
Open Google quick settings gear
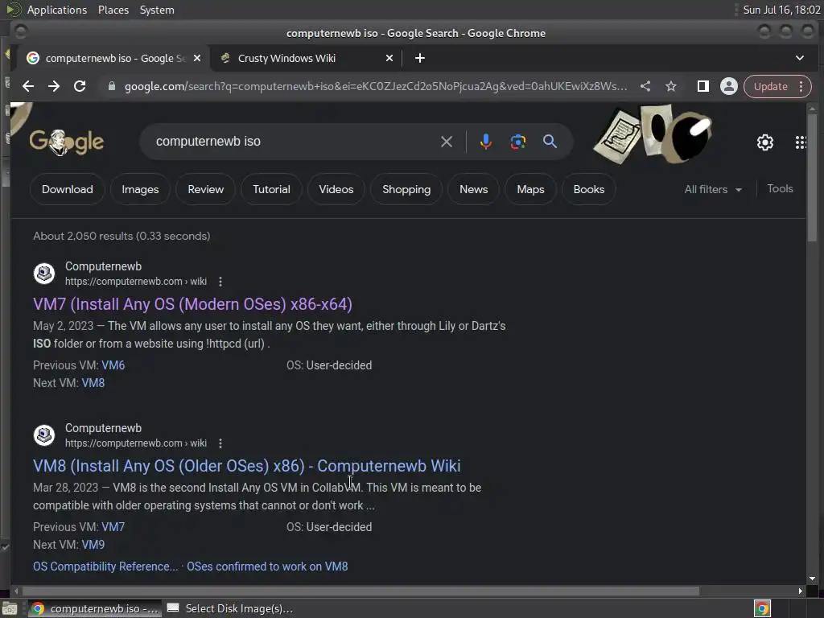pyautogui.click(x=765, y=142)
